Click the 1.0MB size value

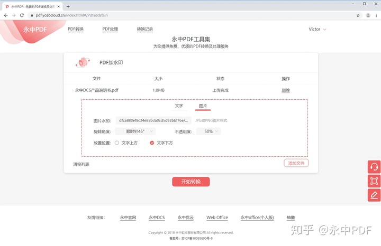158,90
